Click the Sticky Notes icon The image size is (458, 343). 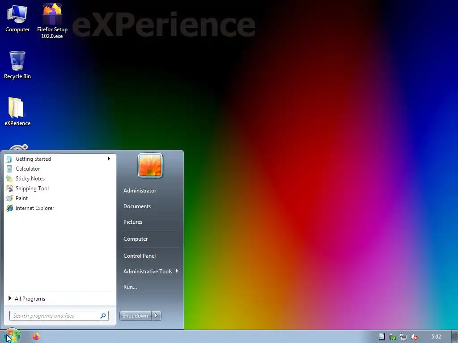pyautogui.click(x=9, y=179)
